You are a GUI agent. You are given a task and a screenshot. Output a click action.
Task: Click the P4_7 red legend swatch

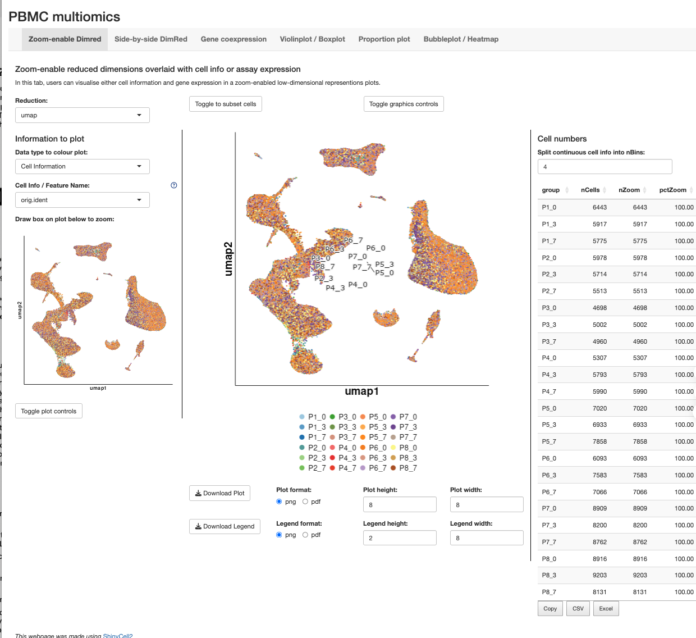click(332, 468)
